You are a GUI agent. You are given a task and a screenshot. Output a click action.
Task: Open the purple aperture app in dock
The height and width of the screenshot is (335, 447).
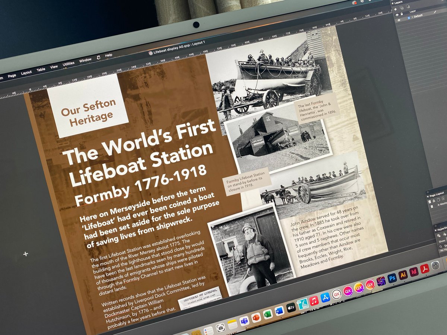tap(381, 281)
